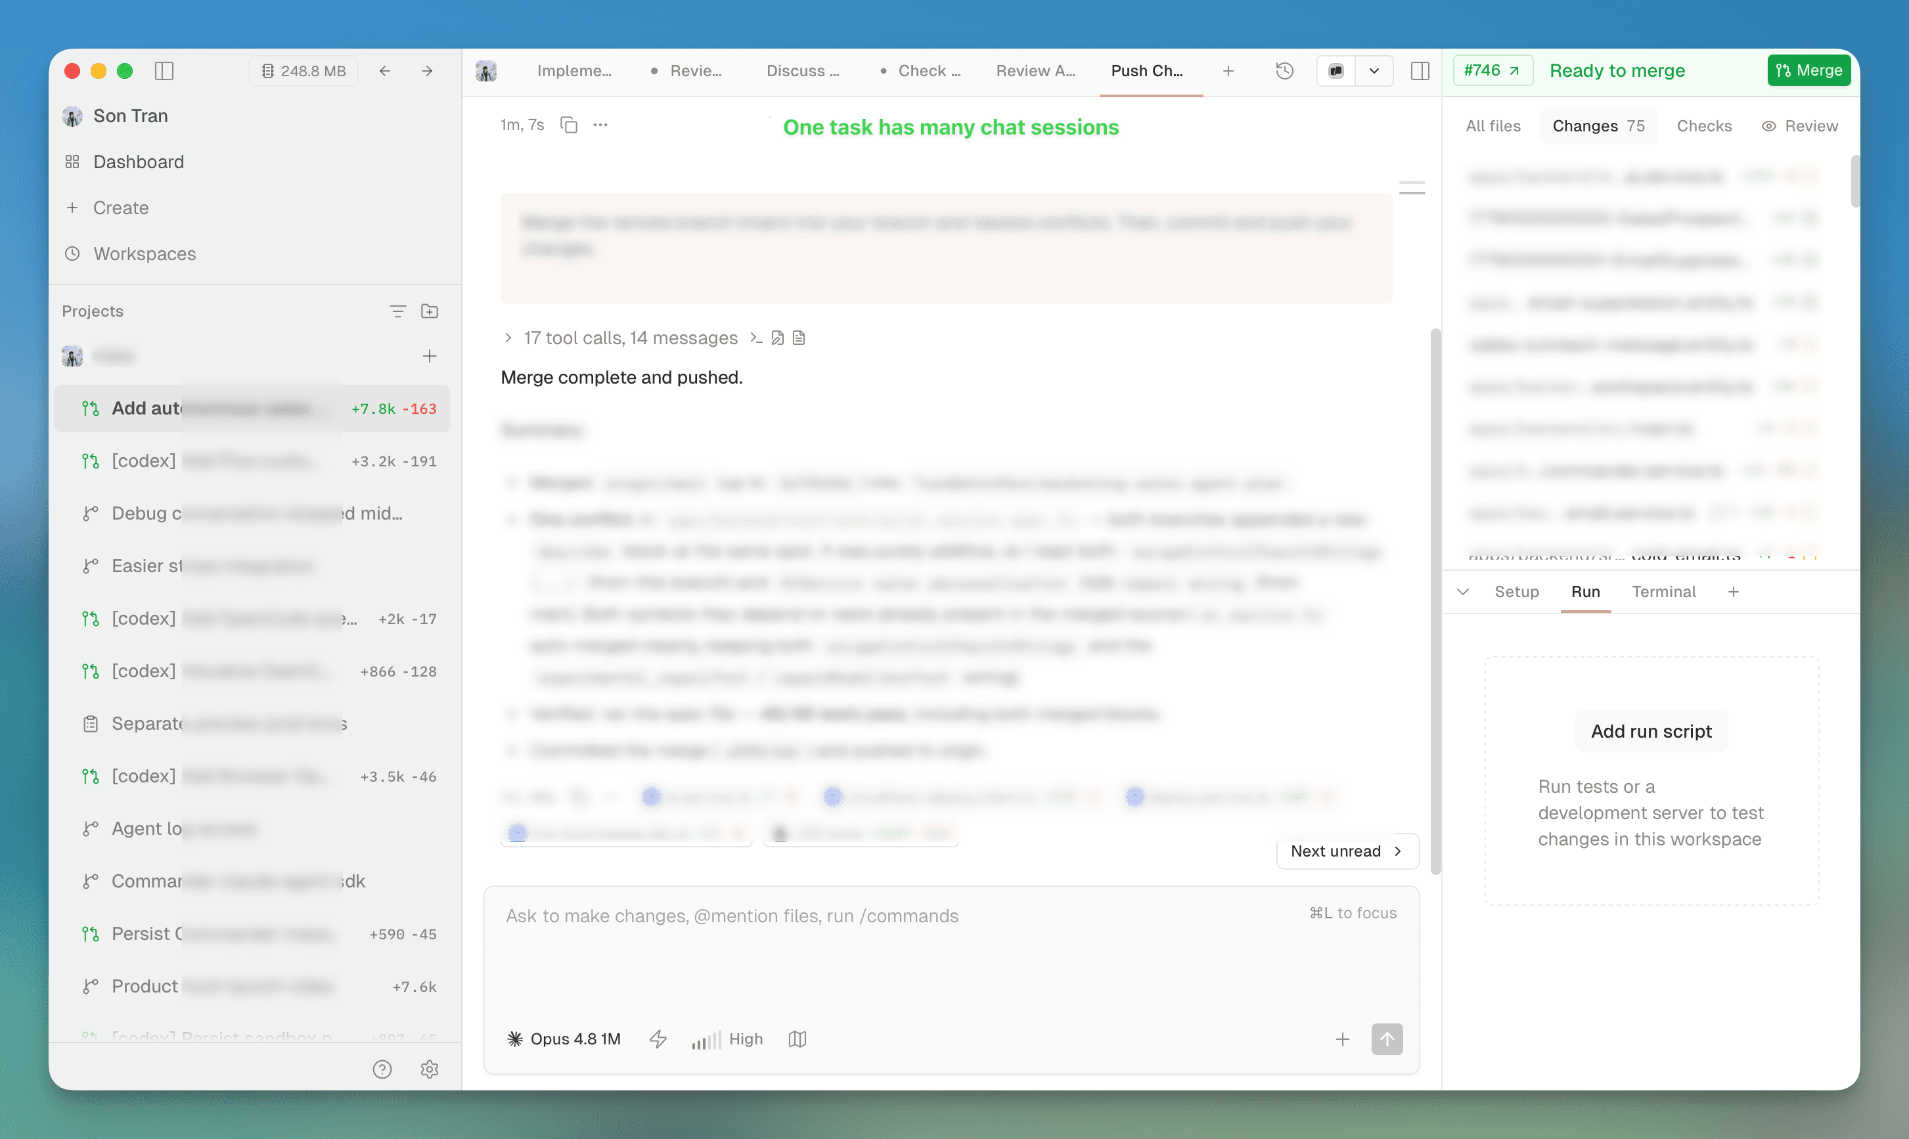Open the High effort level selector

coord(727,1039)
